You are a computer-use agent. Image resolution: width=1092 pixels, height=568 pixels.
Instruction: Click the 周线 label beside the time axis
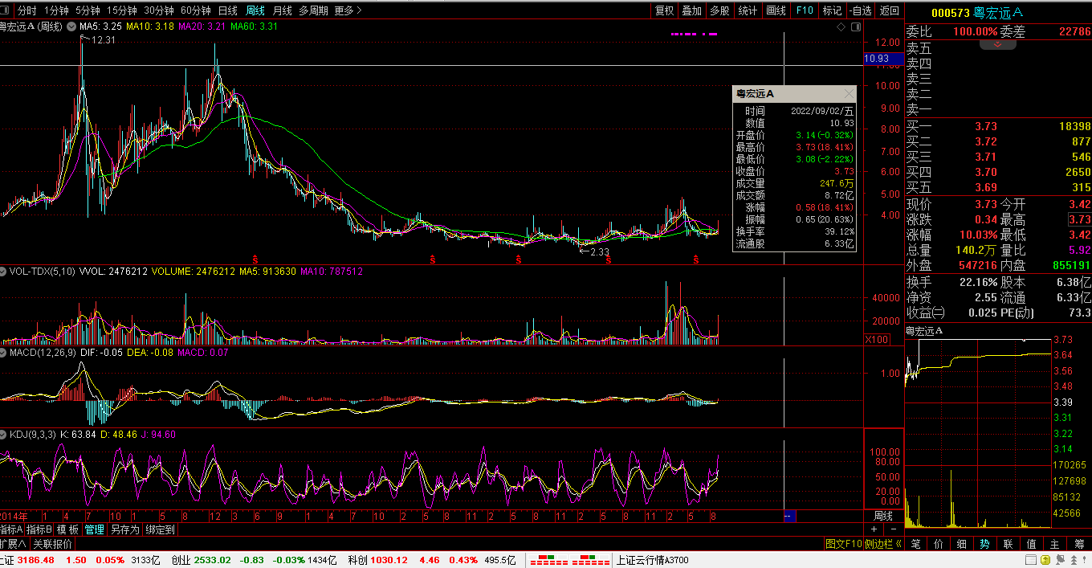883,516
